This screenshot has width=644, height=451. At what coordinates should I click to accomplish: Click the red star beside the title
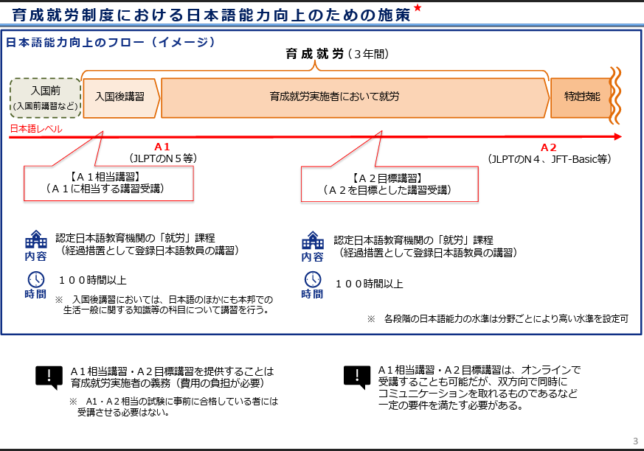418,7
